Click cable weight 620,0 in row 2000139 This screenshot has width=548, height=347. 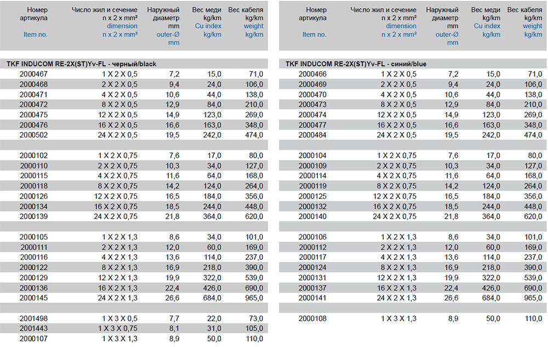click(254, 217)
